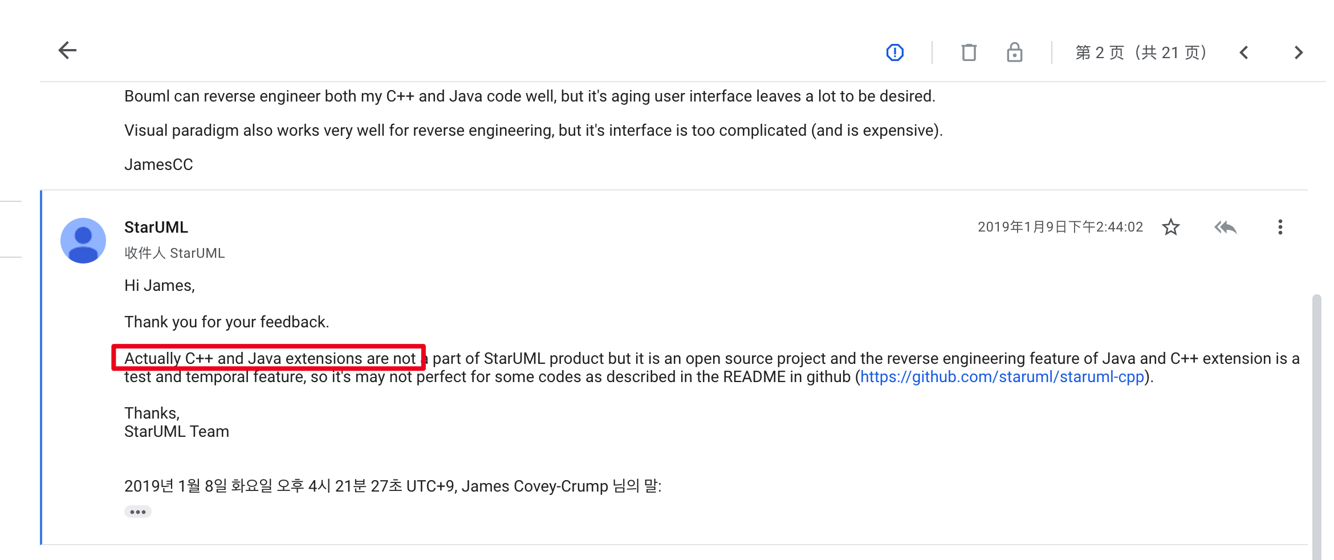
Task: Click the StarUML sender avatar
Action: coord(83,241)
